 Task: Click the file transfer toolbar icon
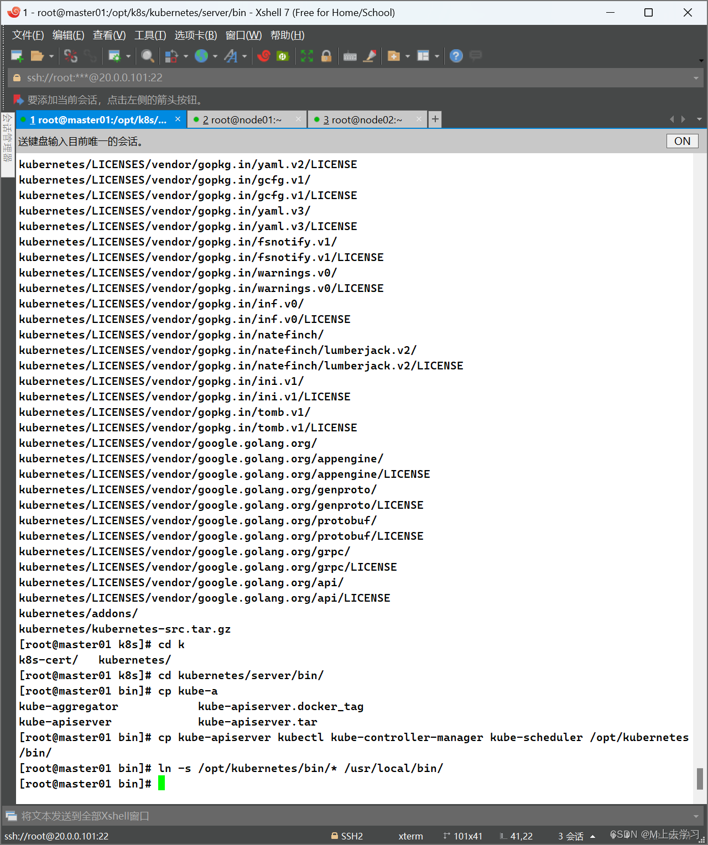coord(171,56)
